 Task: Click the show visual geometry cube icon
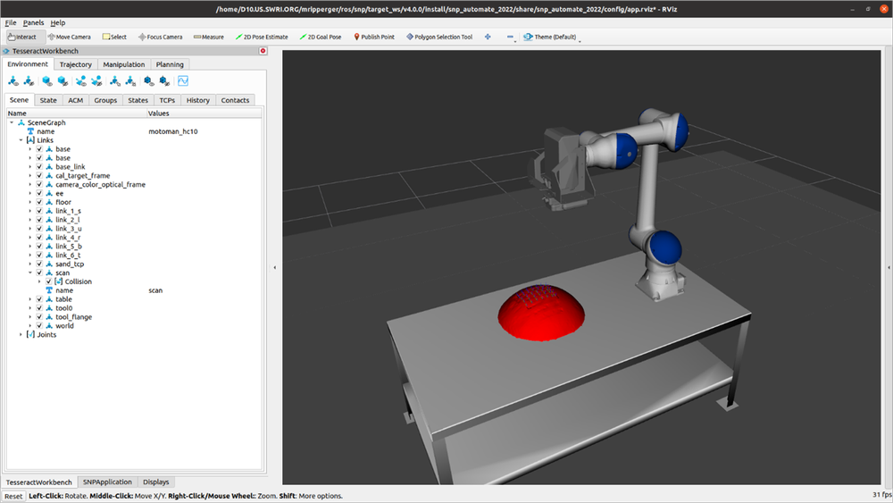46,81
